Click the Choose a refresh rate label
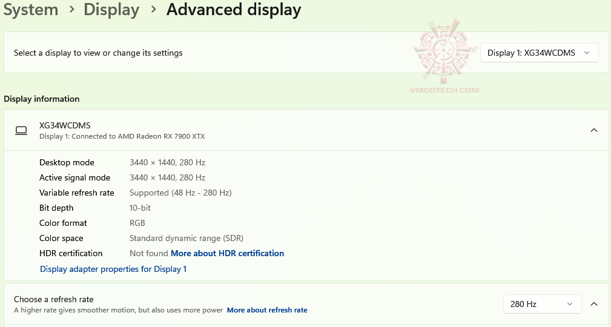The height and width of the screenshot is (327, 611). 54,299
